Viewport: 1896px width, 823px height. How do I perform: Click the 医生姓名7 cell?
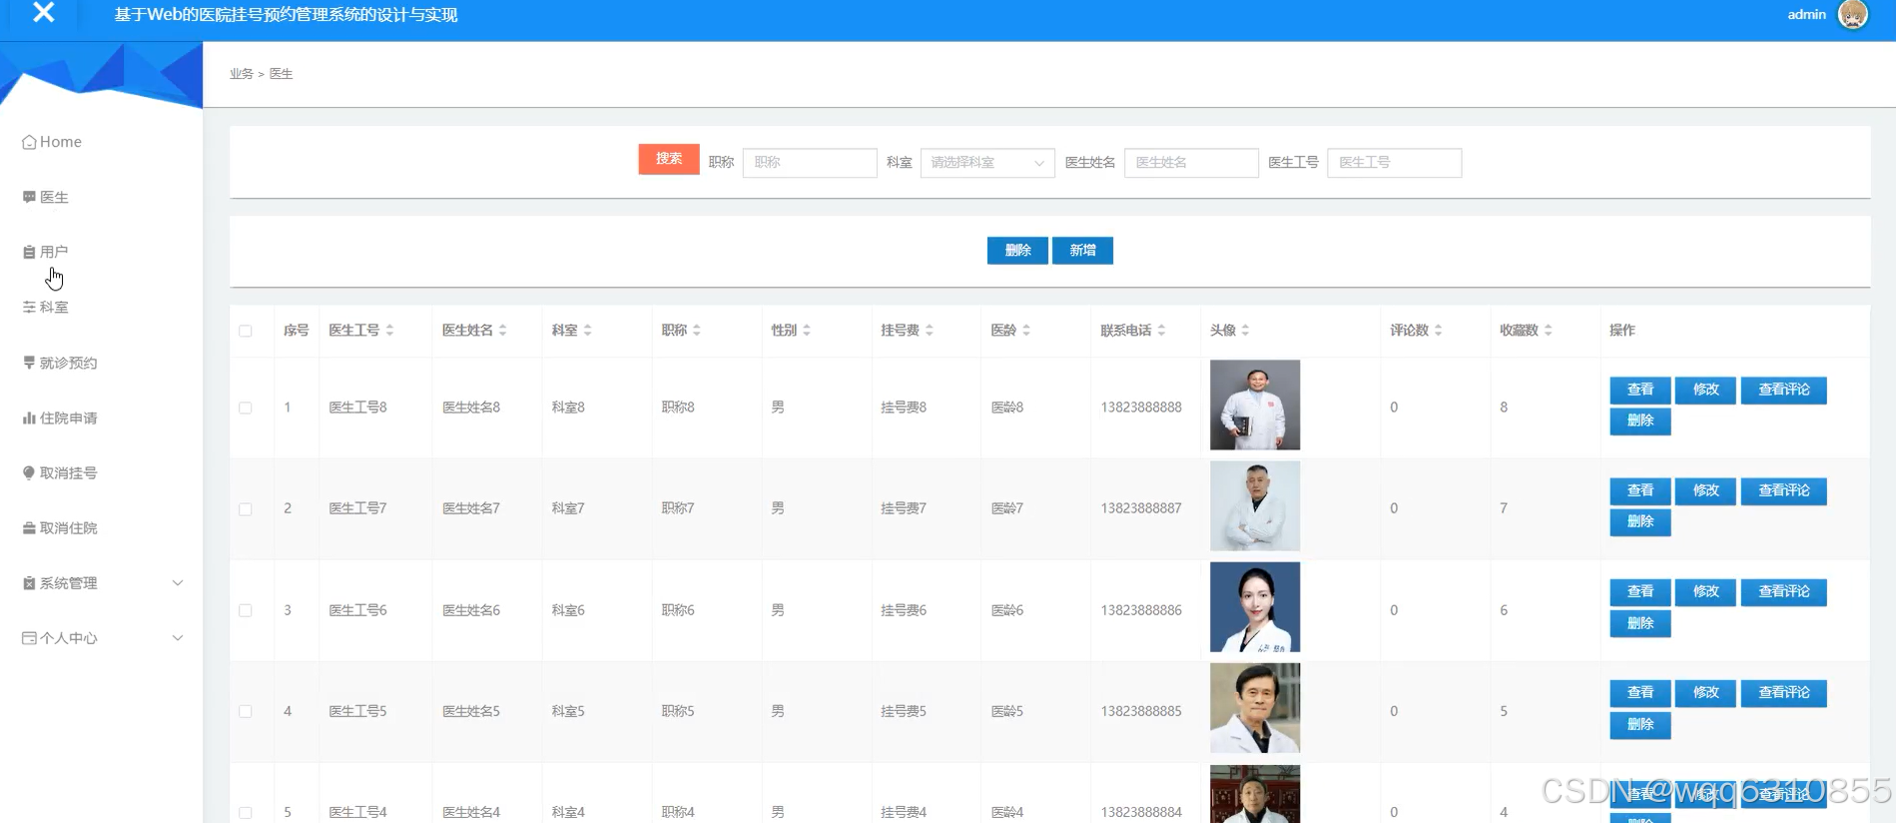click(x=471, y=508)
